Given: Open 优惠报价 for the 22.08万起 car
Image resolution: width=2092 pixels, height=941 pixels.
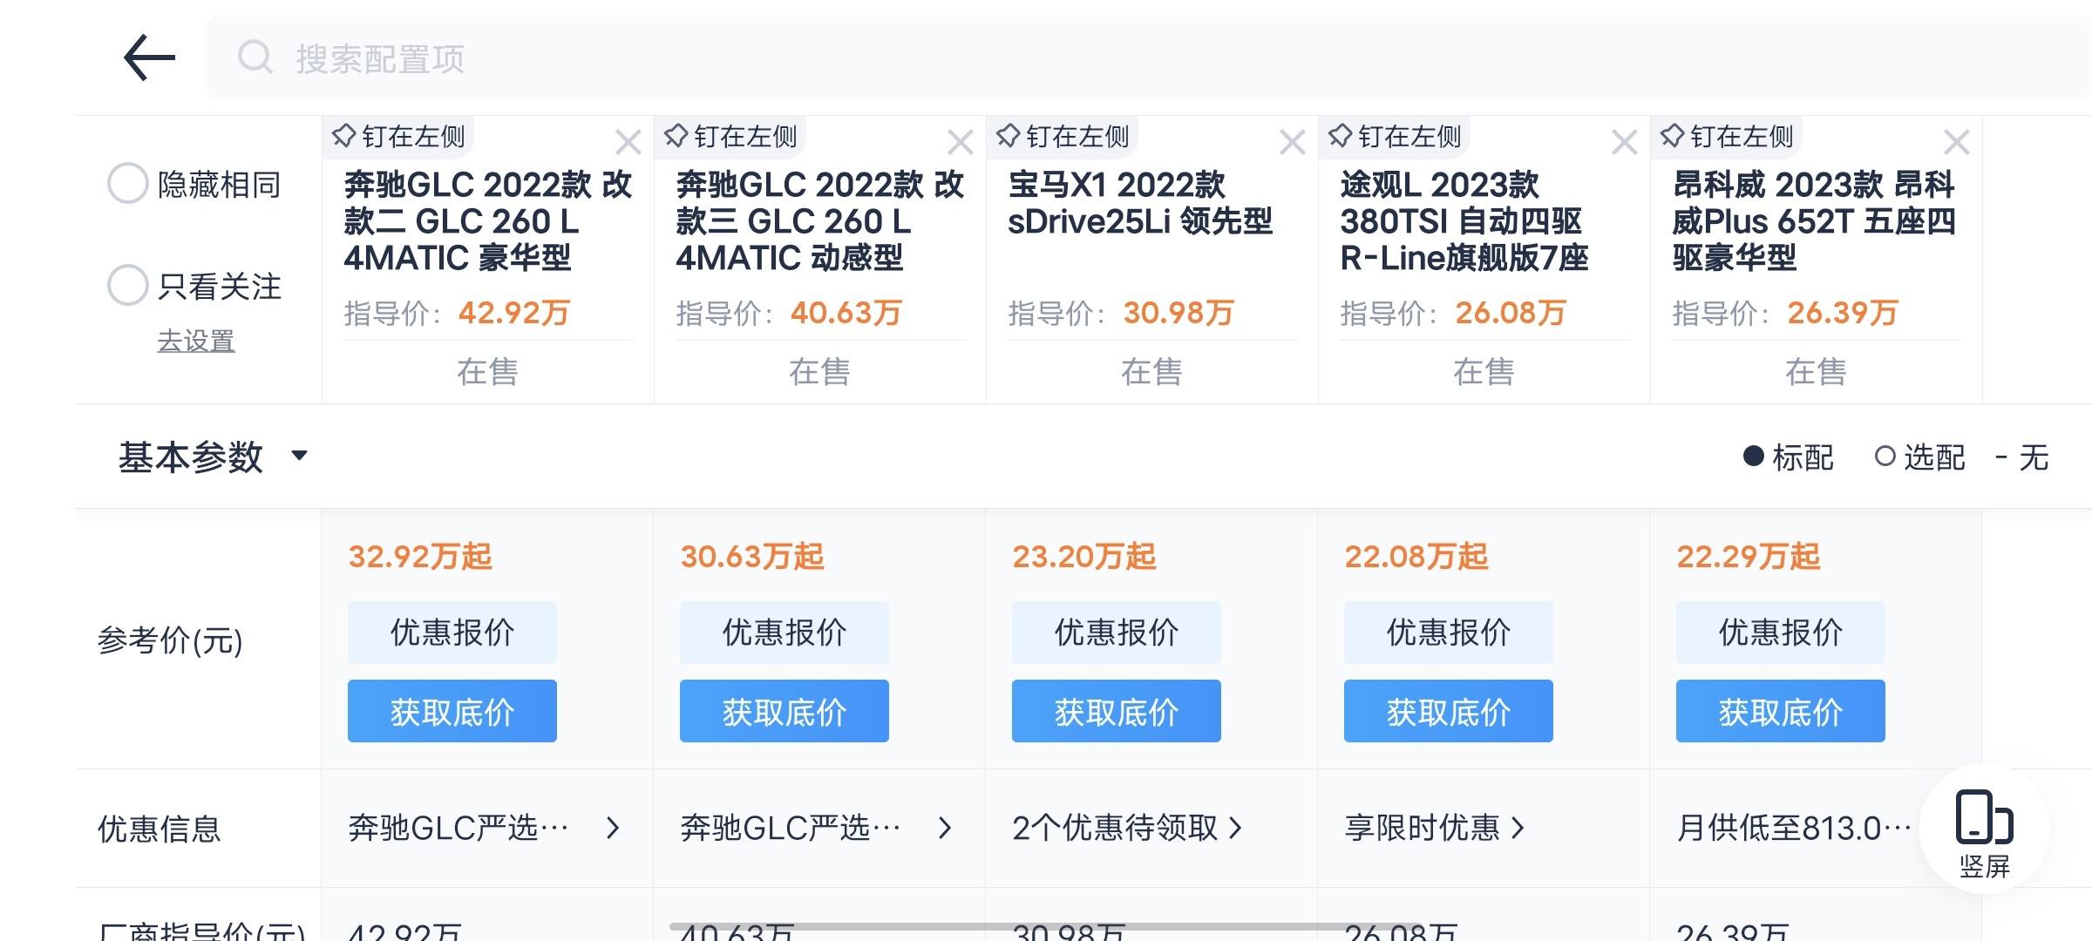Looking at the screenshot, I should tap(1449, 633).
